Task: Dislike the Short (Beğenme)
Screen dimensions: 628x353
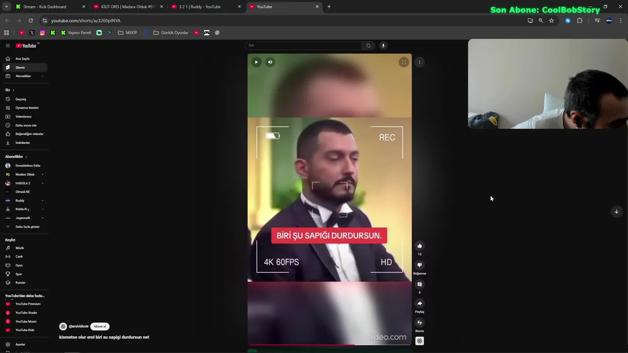Action: [x=419, y=265]
